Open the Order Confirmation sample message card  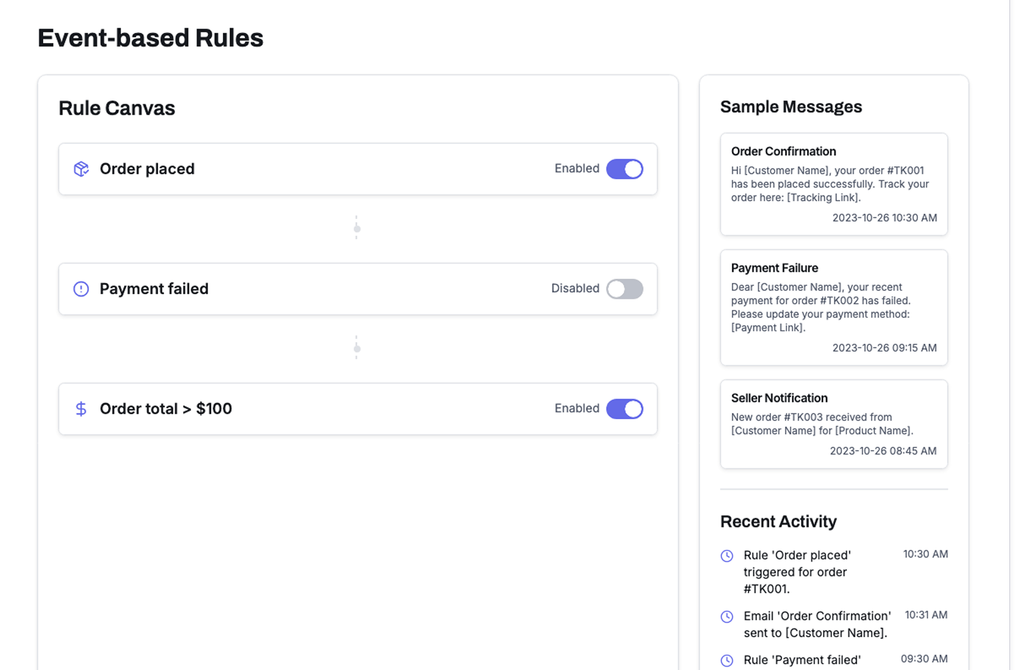coord(834,184)
